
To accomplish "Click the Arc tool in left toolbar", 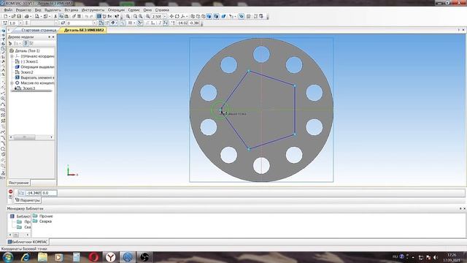I will coord(3,104).
